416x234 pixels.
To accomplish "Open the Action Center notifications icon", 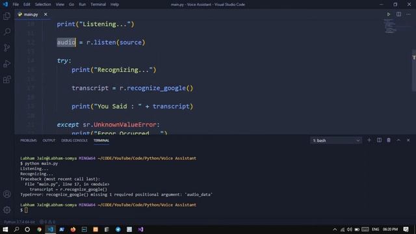I will coord(406,229).
